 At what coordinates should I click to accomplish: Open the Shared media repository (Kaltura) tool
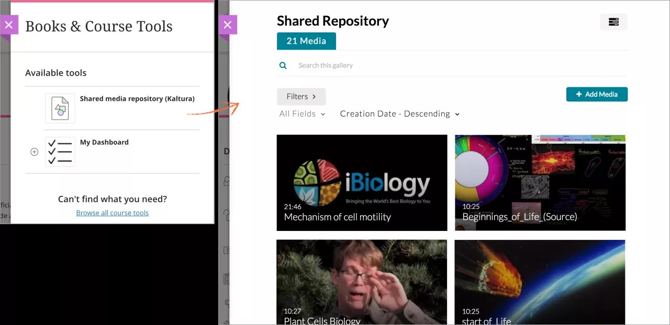pos(137,99)
